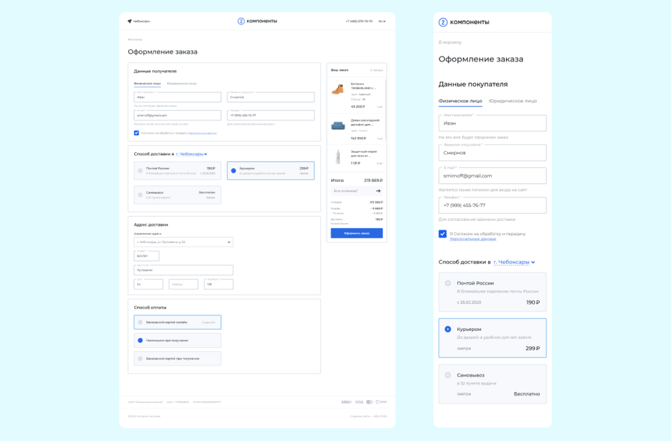Change delivery city г. Чебоксары in desktop form
Viewport: 671px width, 441px height.
coord(191,154)
